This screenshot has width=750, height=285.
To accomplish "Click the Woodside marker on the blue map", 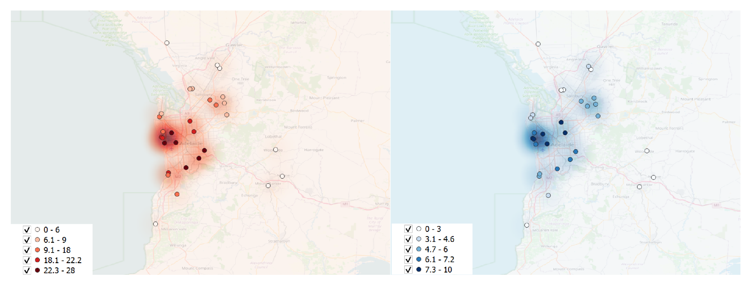I will [647, 151].
